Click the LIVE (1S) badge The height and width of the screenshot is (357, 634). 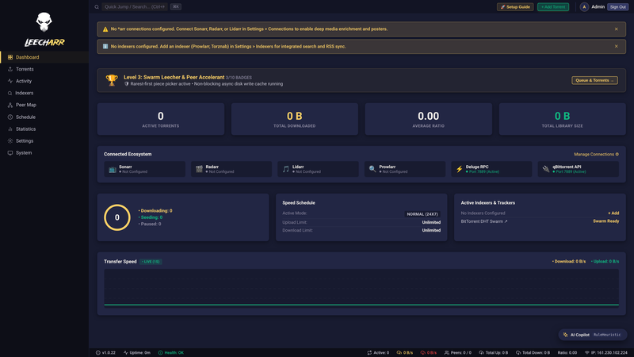(x=151, y=262)
